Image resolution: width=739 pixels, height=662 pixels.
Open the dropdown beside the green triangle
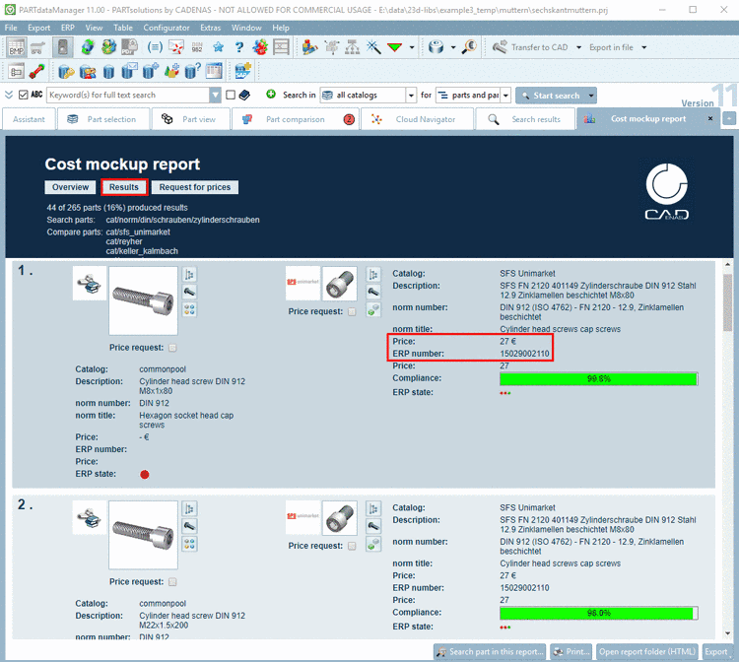[412, 47]
